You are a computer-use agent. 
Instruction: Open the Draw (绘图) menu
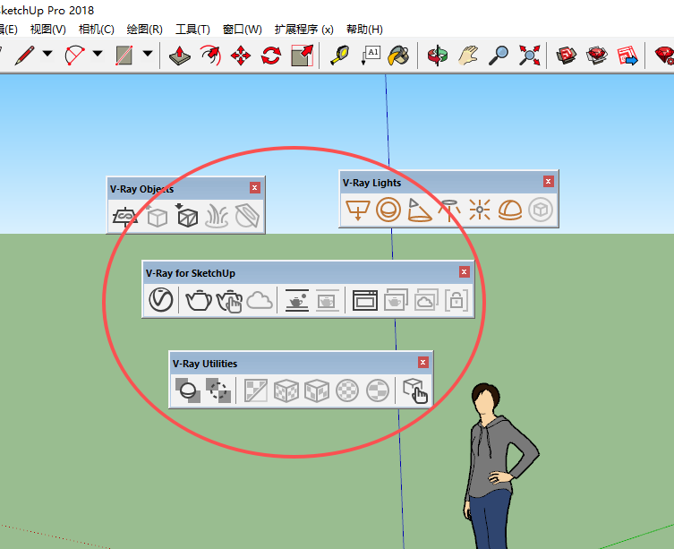pos(144,30)
